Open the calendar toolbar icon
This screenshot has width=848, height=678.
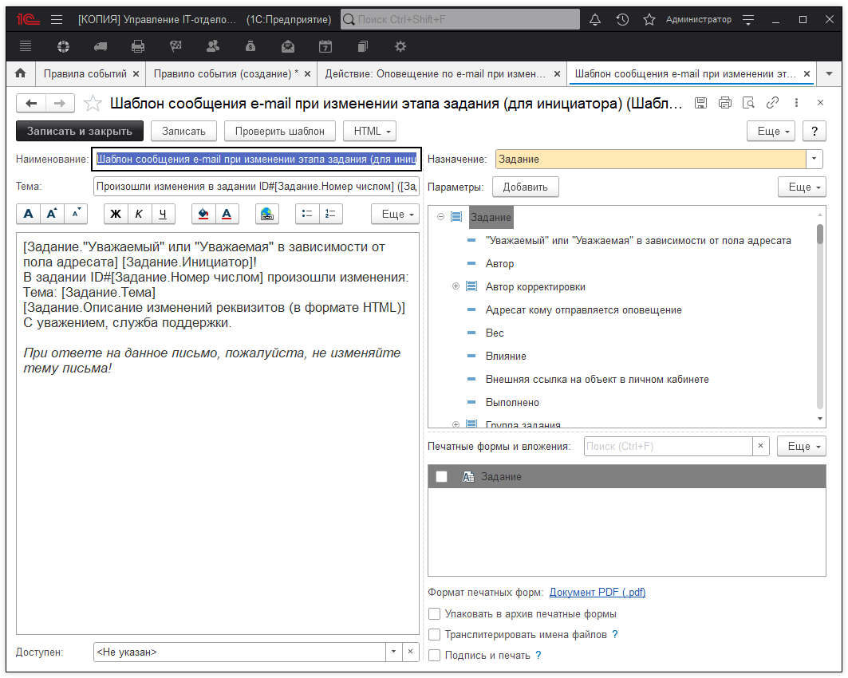point(325,46)
